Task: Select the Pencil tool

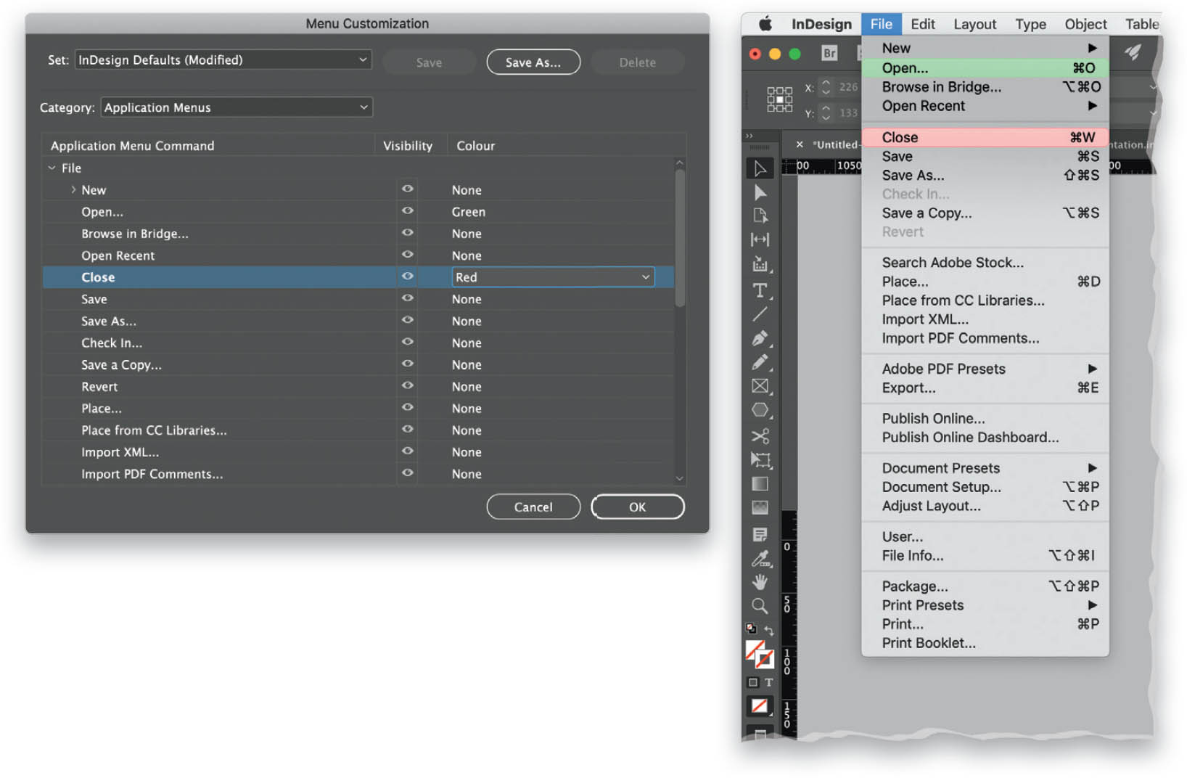Action: click(x=760, y=362)
